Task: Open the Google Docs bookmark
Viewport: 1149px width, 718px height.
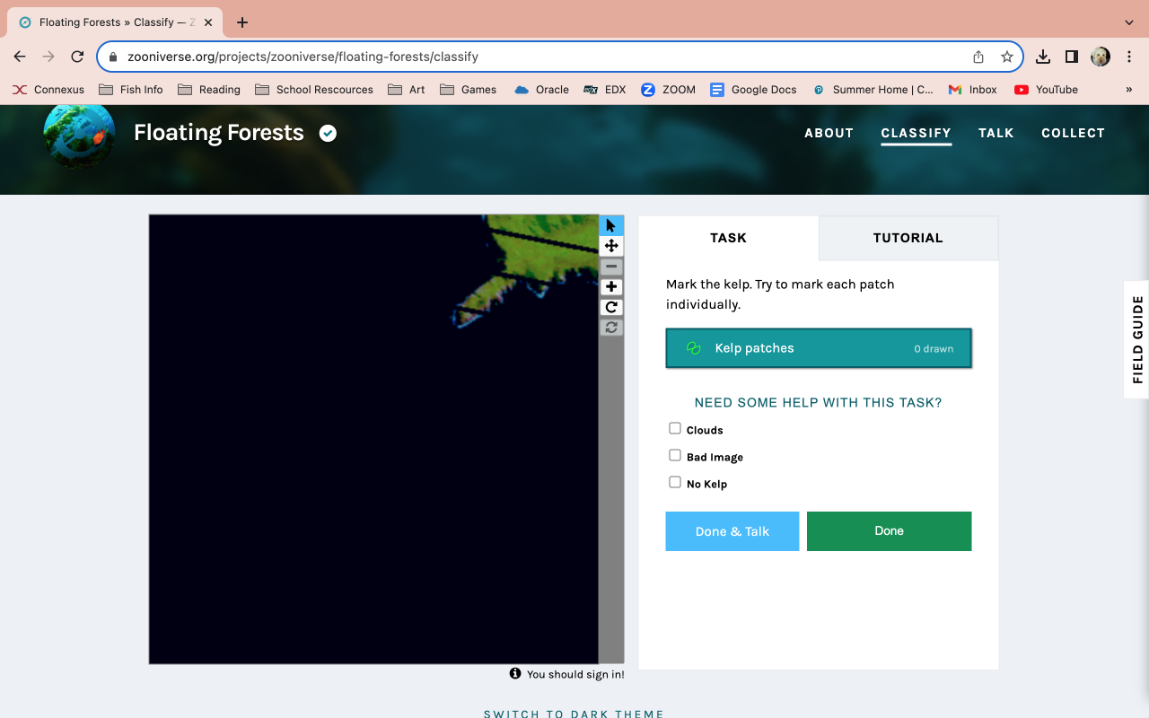Action: point(753,90)
